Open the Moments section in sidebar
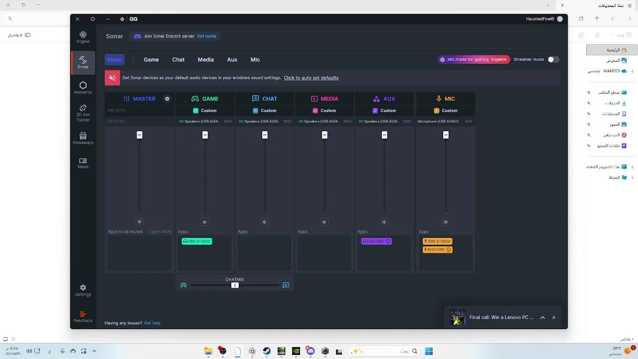This screenshot has width=638, height=359. point(83,88)
